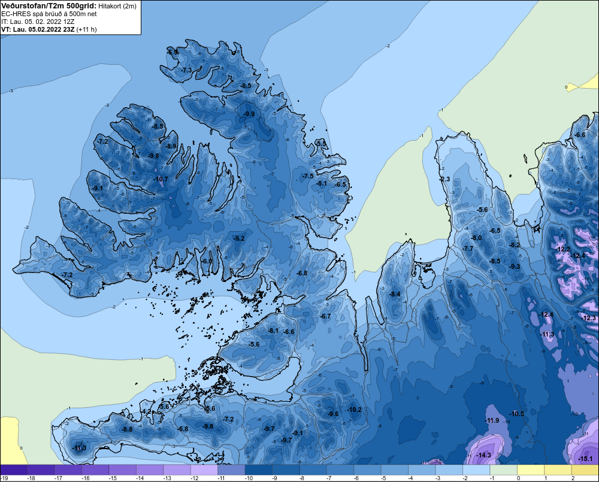Click the legend swatch between -19 and -18

point(14,469)
